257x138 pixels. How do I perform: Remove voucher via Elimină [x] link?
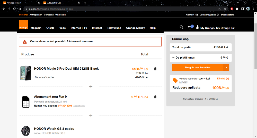(223, 78)
